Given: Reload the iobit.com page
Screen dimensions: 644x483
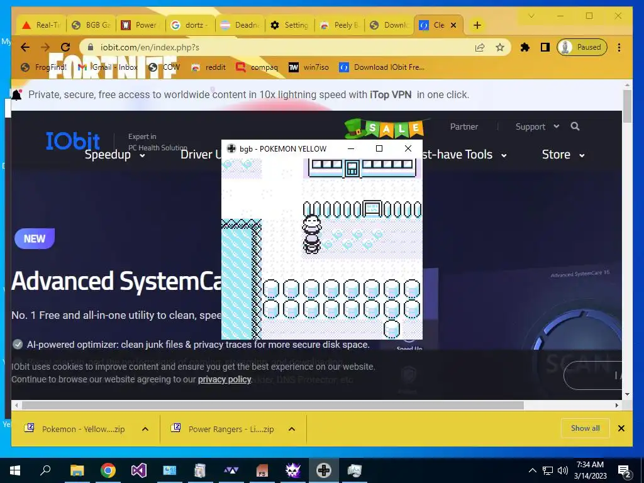Looking at the screenshot, I should [x=65, y=47].
